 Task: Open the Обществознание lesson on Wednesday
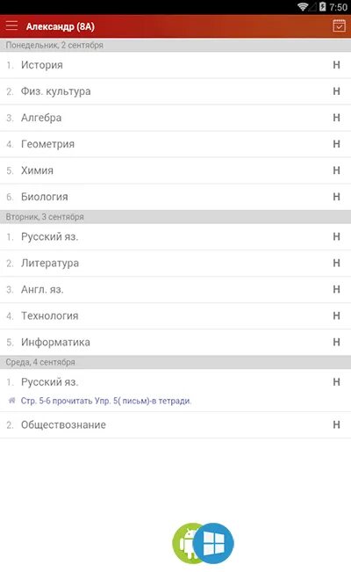[x=175, y=424]
